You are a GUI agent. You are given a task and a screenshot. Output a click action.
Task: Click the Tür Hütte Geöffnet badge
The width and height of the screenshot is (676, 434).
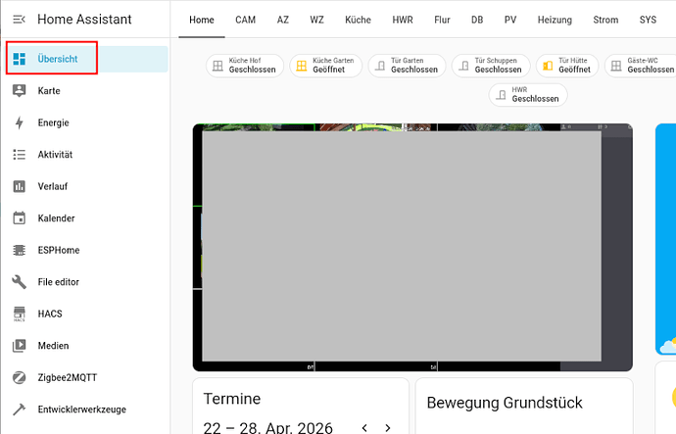pos(565,66)
